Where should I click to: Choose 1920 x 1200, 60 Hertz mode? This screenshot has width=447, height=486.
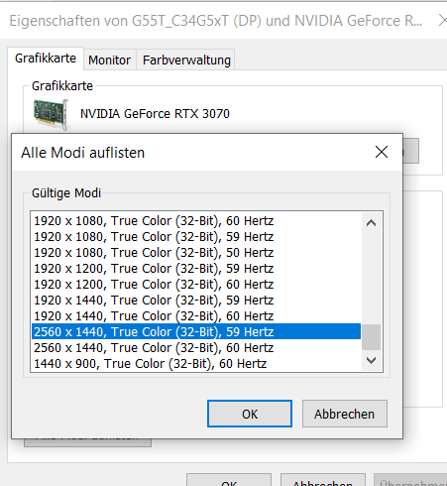click(x=196, y=285)
